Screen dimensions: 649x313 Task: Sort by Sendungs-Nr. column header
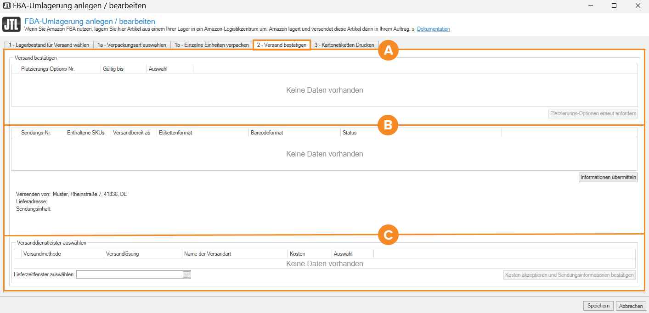[42, 133]
